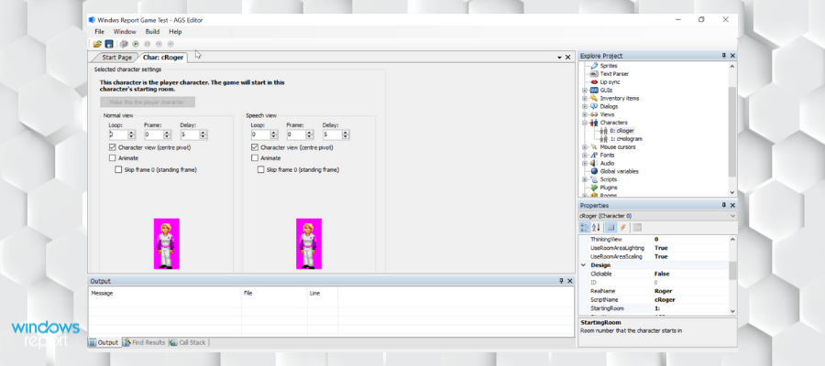This screenshot has height=366, width=825.
Task: Expand the Views tree node
Action: click(x=585, y=114)
